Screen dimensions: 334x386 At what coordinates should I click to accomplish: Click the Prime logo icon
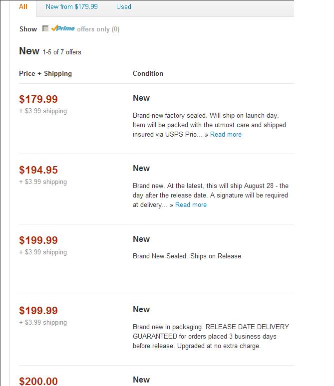coord(63,28)
